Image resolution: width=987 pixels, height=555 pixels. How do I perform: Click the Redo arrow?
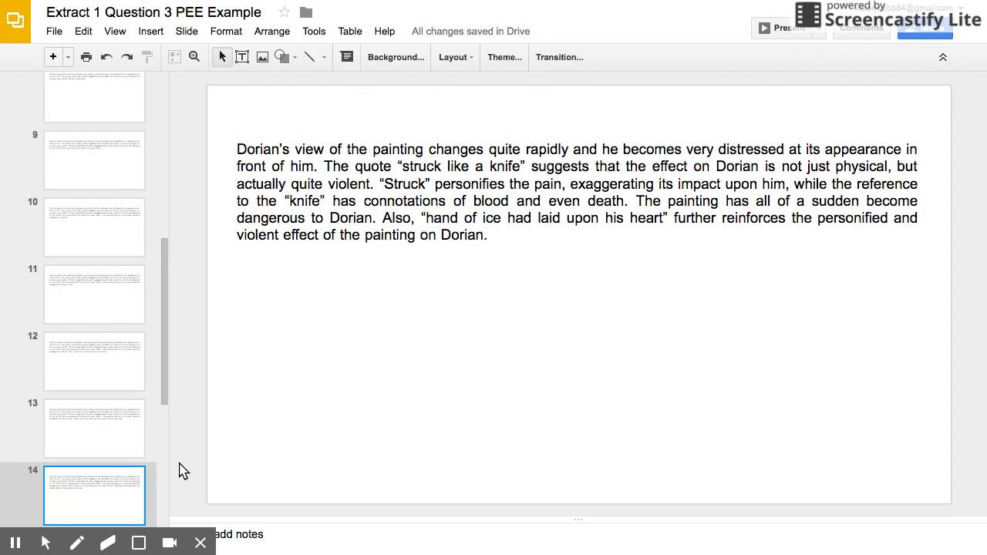[x=126, y=57]
